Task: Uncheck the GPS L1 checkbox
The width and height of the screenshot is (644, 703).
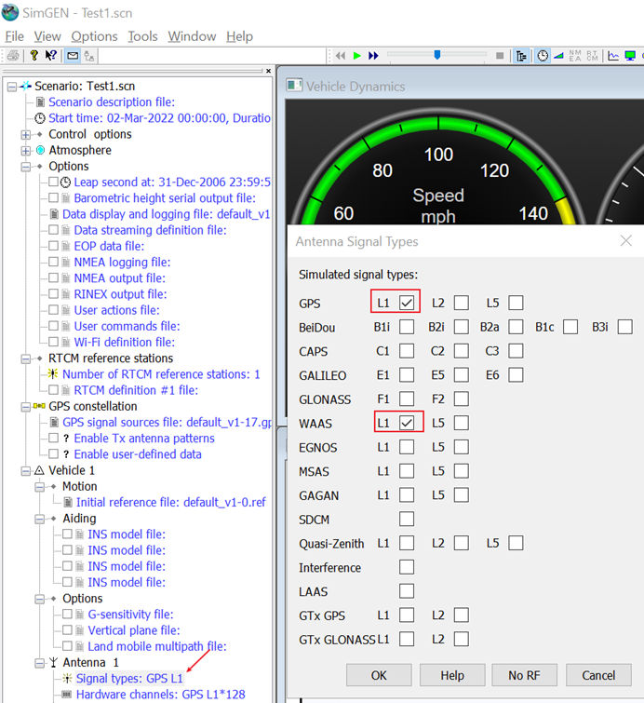Action: coord(407,303)
